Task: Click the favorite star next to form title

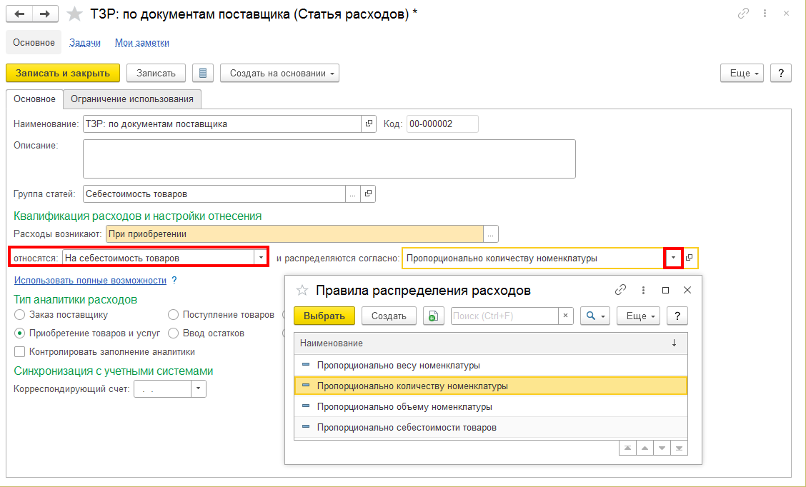Action: 73,14
